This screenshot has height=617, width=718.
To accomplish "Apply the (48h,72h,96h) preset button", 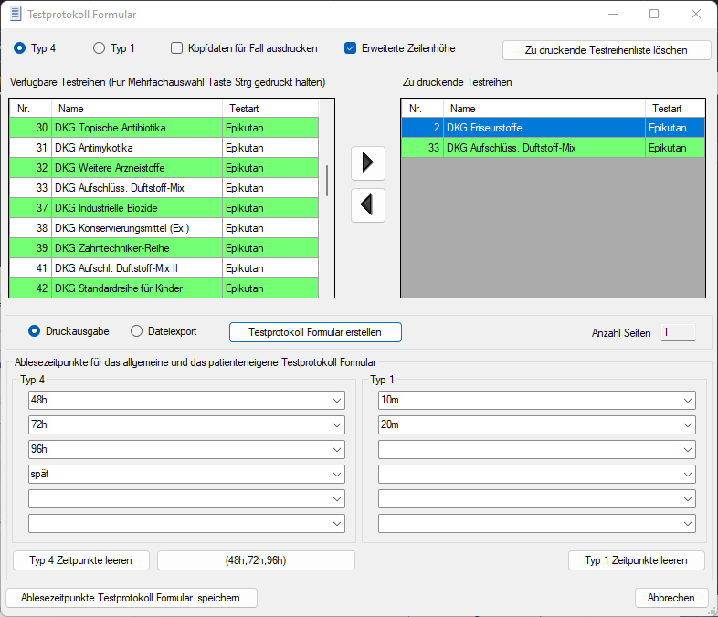I will [x=256, y=560].
